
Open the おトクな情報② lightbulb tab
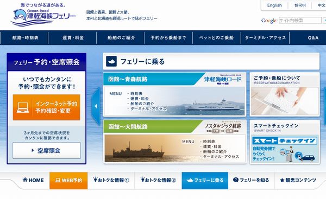[158, 180]
